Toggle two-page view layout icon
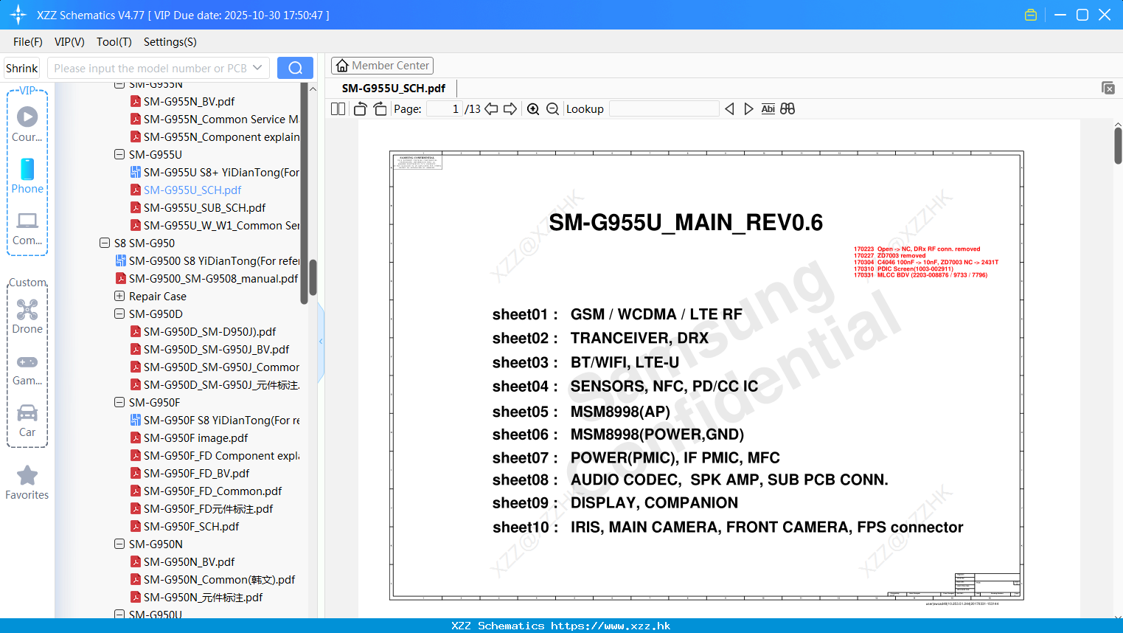Screen dimensions: 1123x633 338,109
